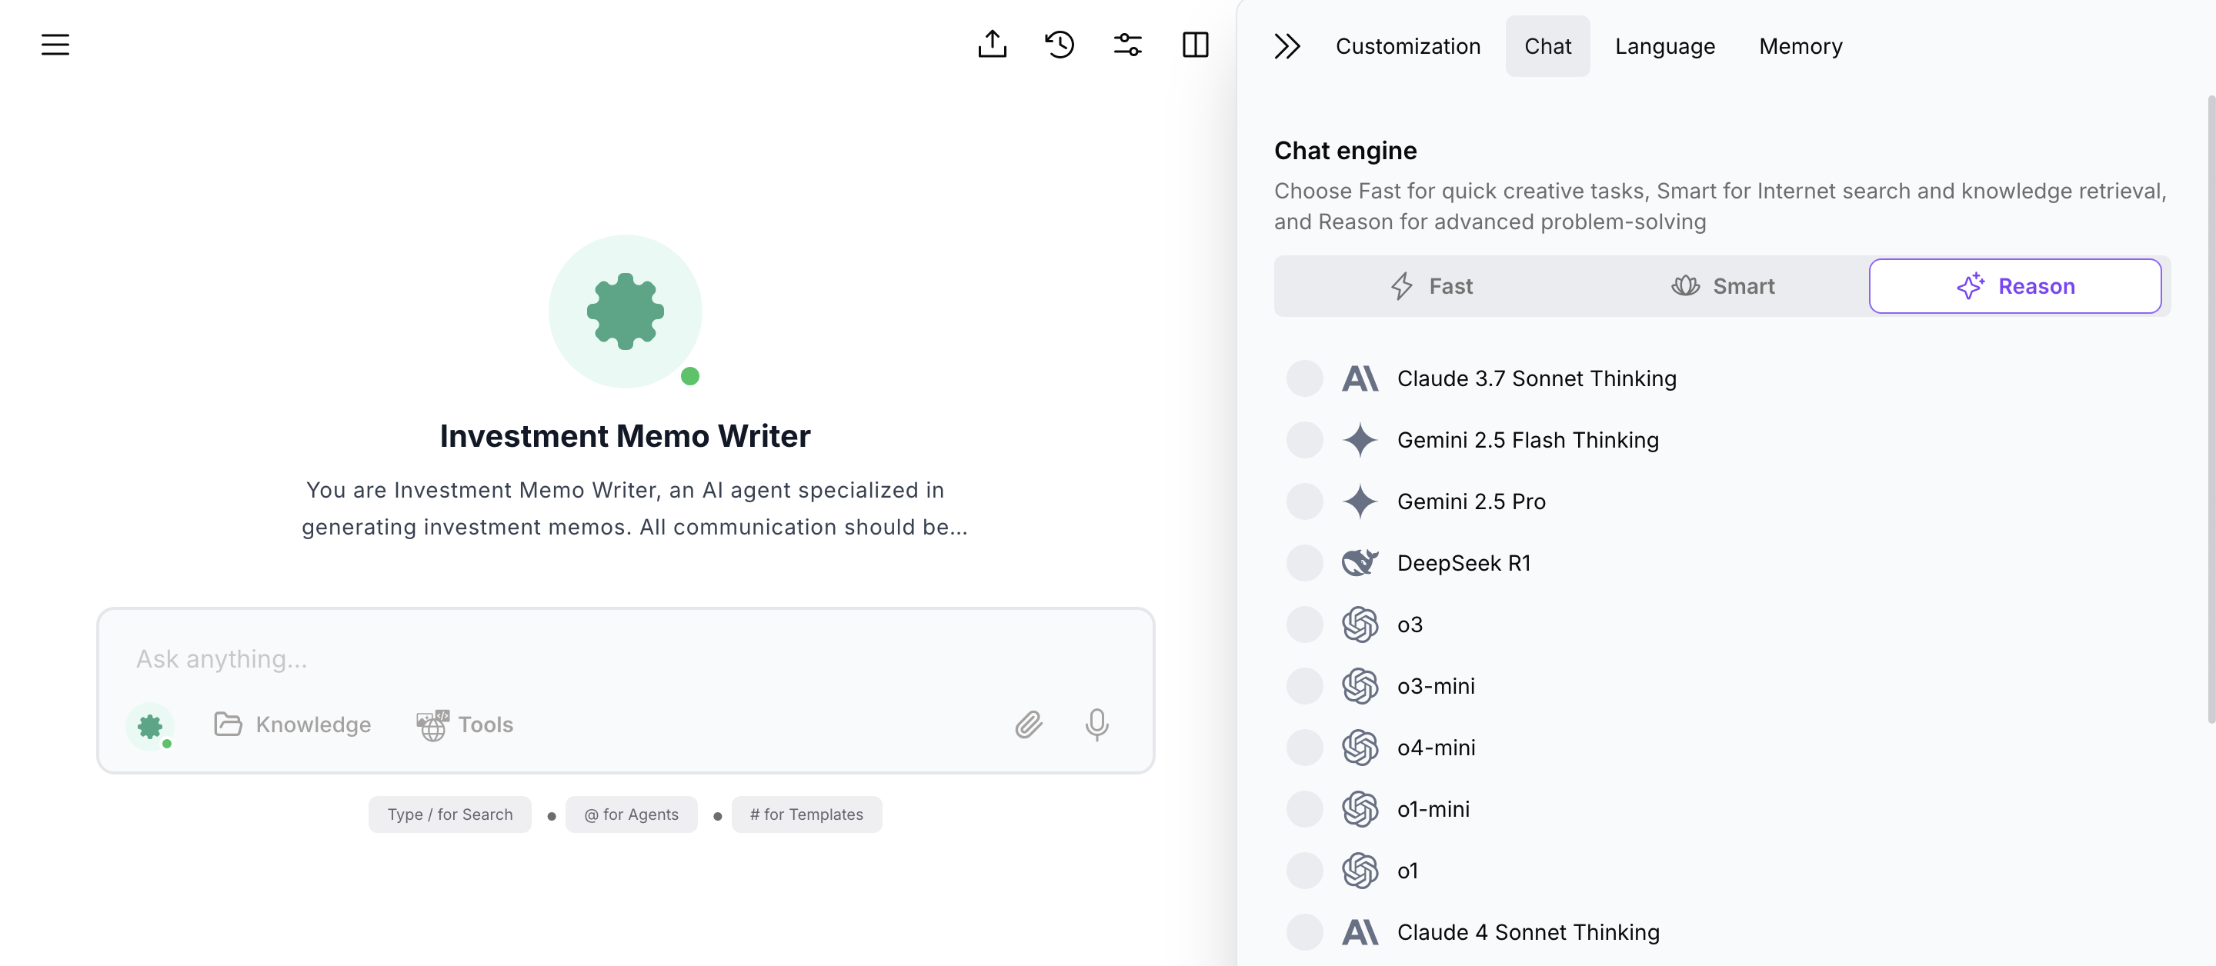Click the 'Chat engine' heading

pyautogui.click(x=1344, y=151)
